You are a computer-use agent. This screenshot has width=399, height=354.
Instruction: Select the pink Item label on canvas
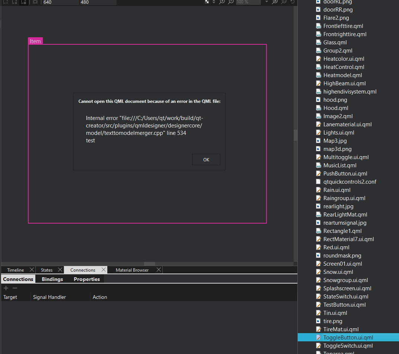tap(35, 41)
